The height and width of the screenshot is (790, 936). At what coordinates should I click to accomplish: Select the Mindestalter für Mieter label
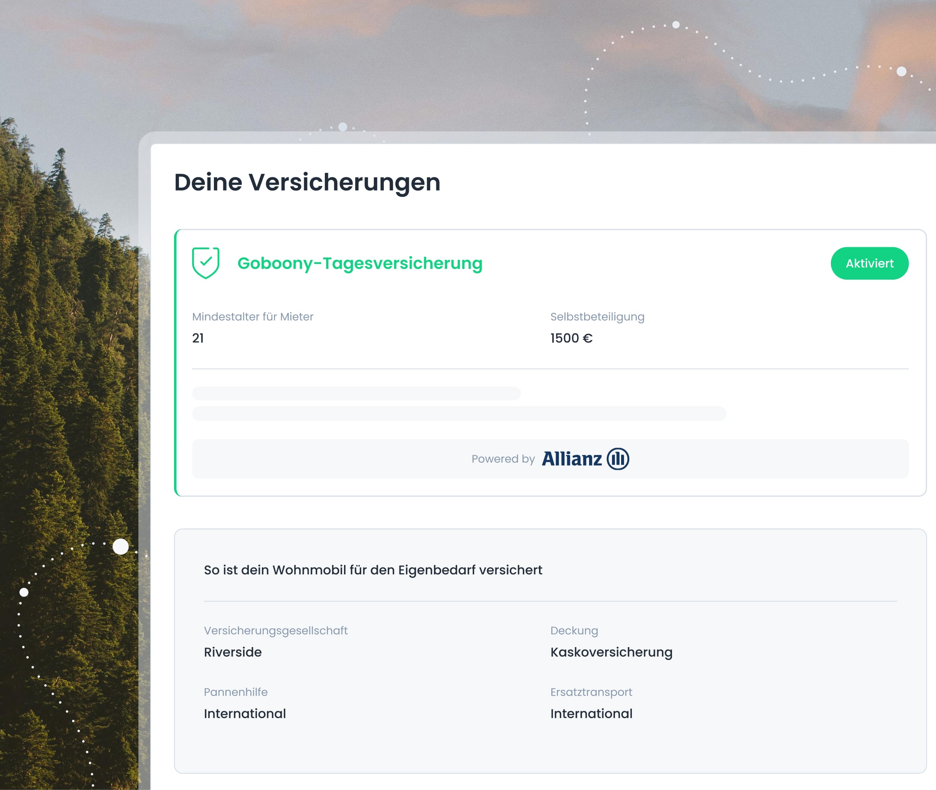[252, 317]
